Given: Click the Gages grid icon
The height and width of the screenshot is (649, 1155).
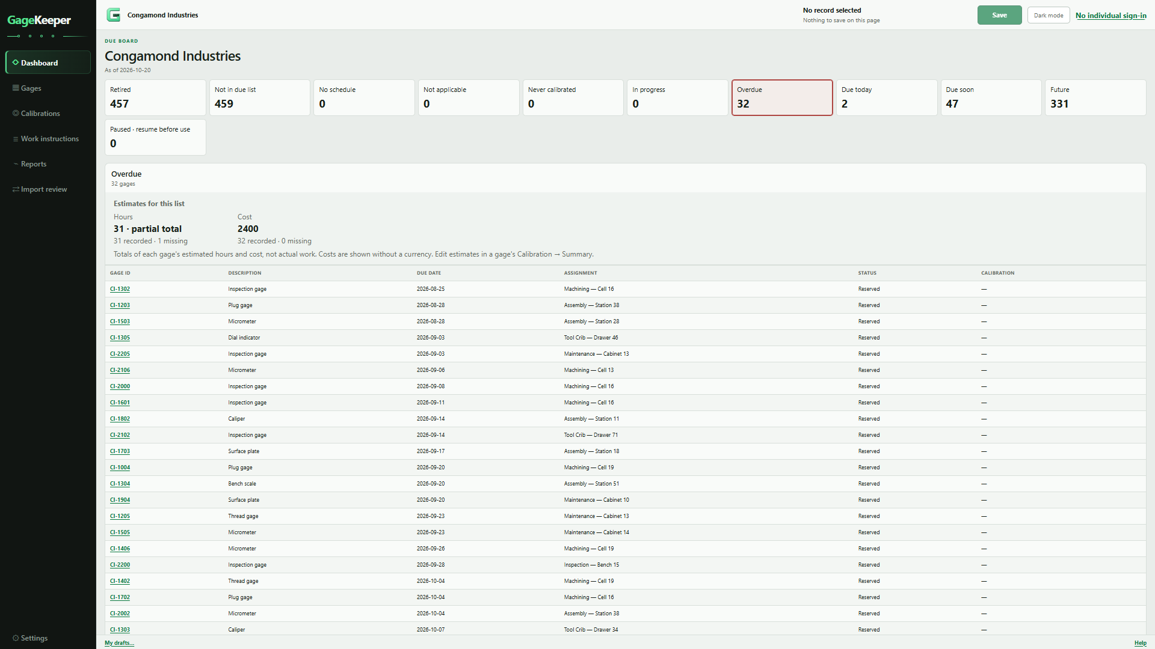Looking at the screenshot, I should coord(16,88).
